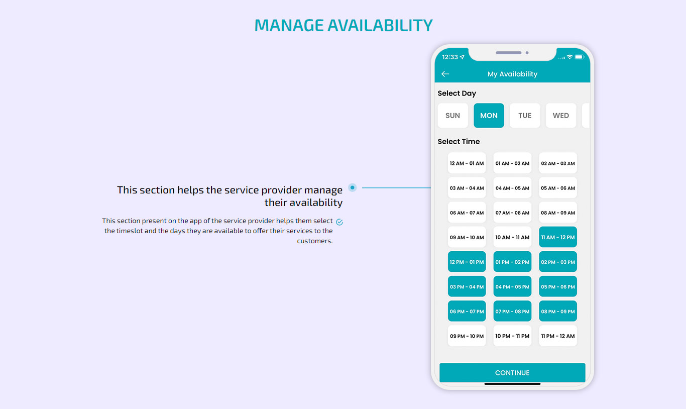Viewport: 686px width, 409px height.
Task: Enable the 09 PM - 10 PM timeslot
Action: [467, 336]
